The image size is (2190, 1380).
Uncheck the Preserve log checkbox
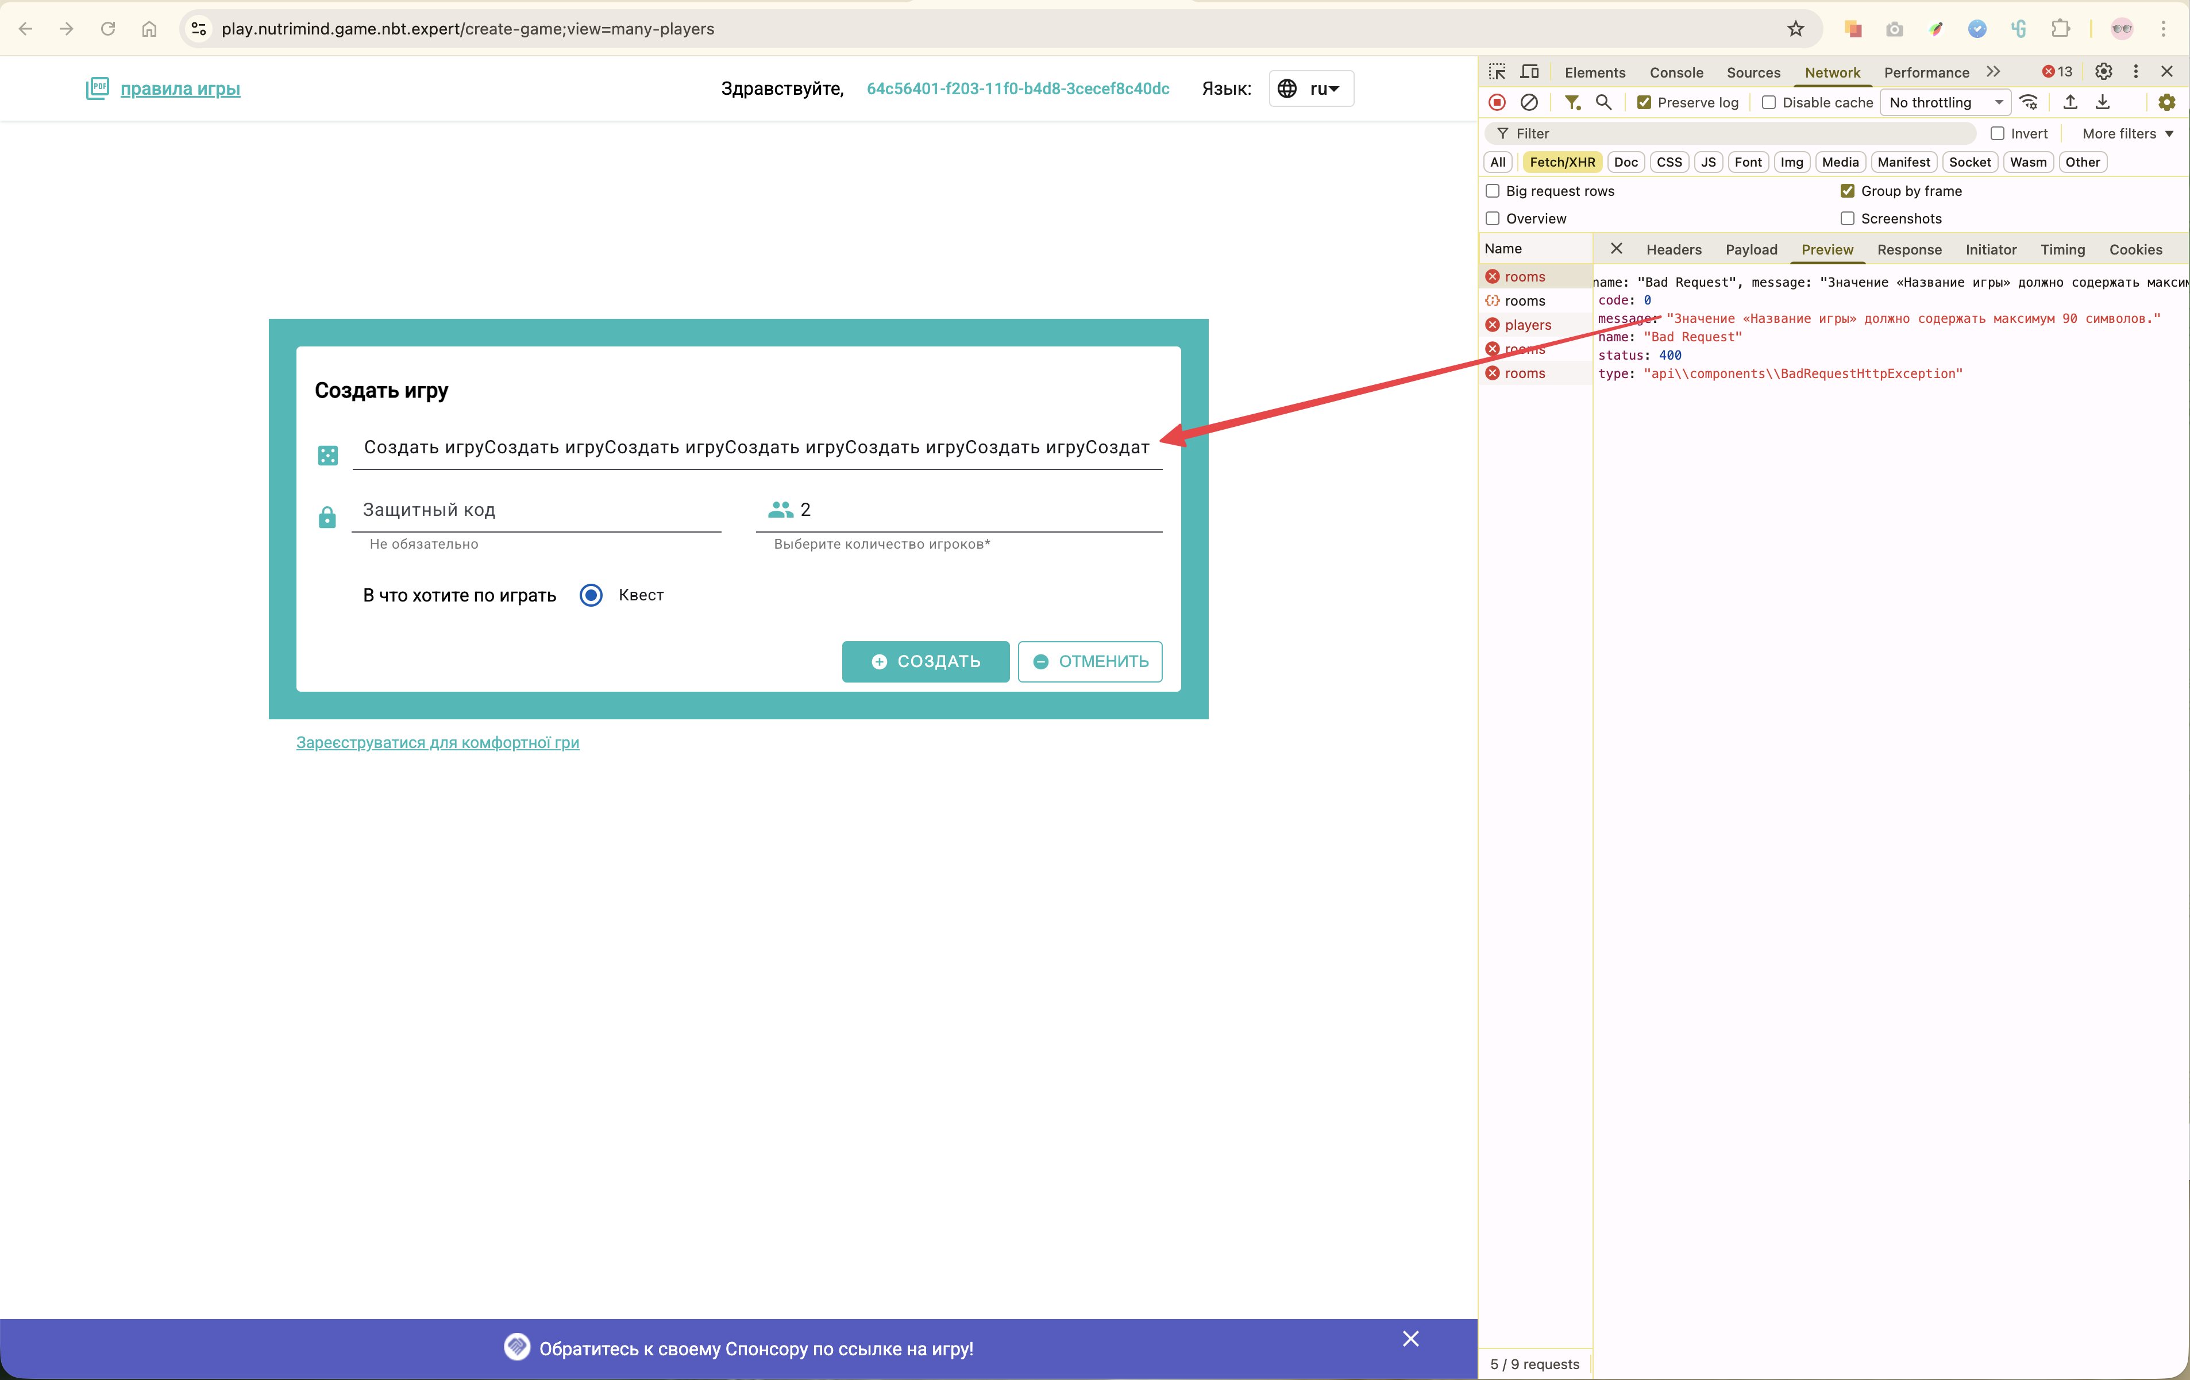[1644, 103]
